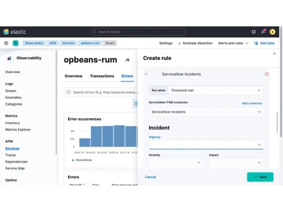Click the Elastic logo

tap(14, 32)
